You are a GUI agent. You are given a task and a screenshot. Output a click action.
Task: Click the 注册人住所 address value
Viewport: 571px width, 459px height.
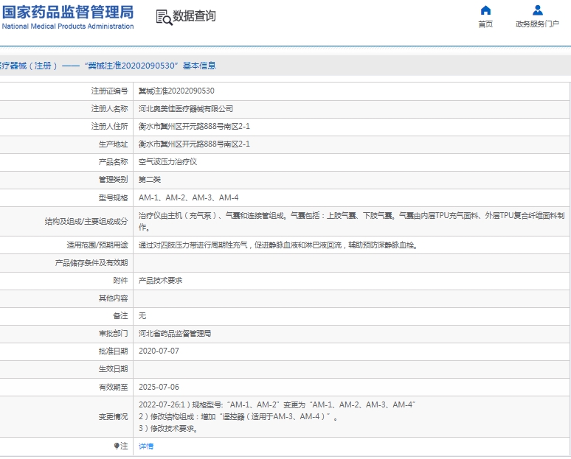[194, 126]
